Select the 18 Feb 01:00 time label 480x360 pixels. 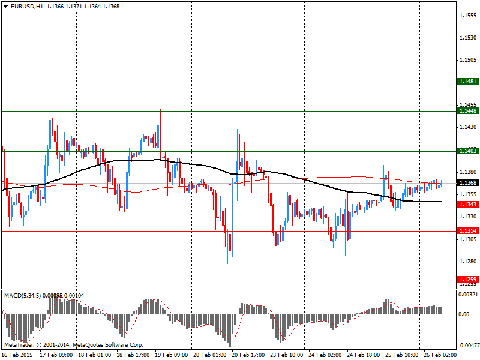(95, 355)
